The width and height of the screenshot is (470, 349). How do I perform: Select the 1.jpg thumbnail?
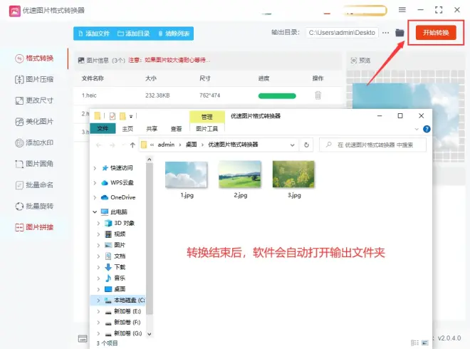pyautogui.click(x=186, y=174)
